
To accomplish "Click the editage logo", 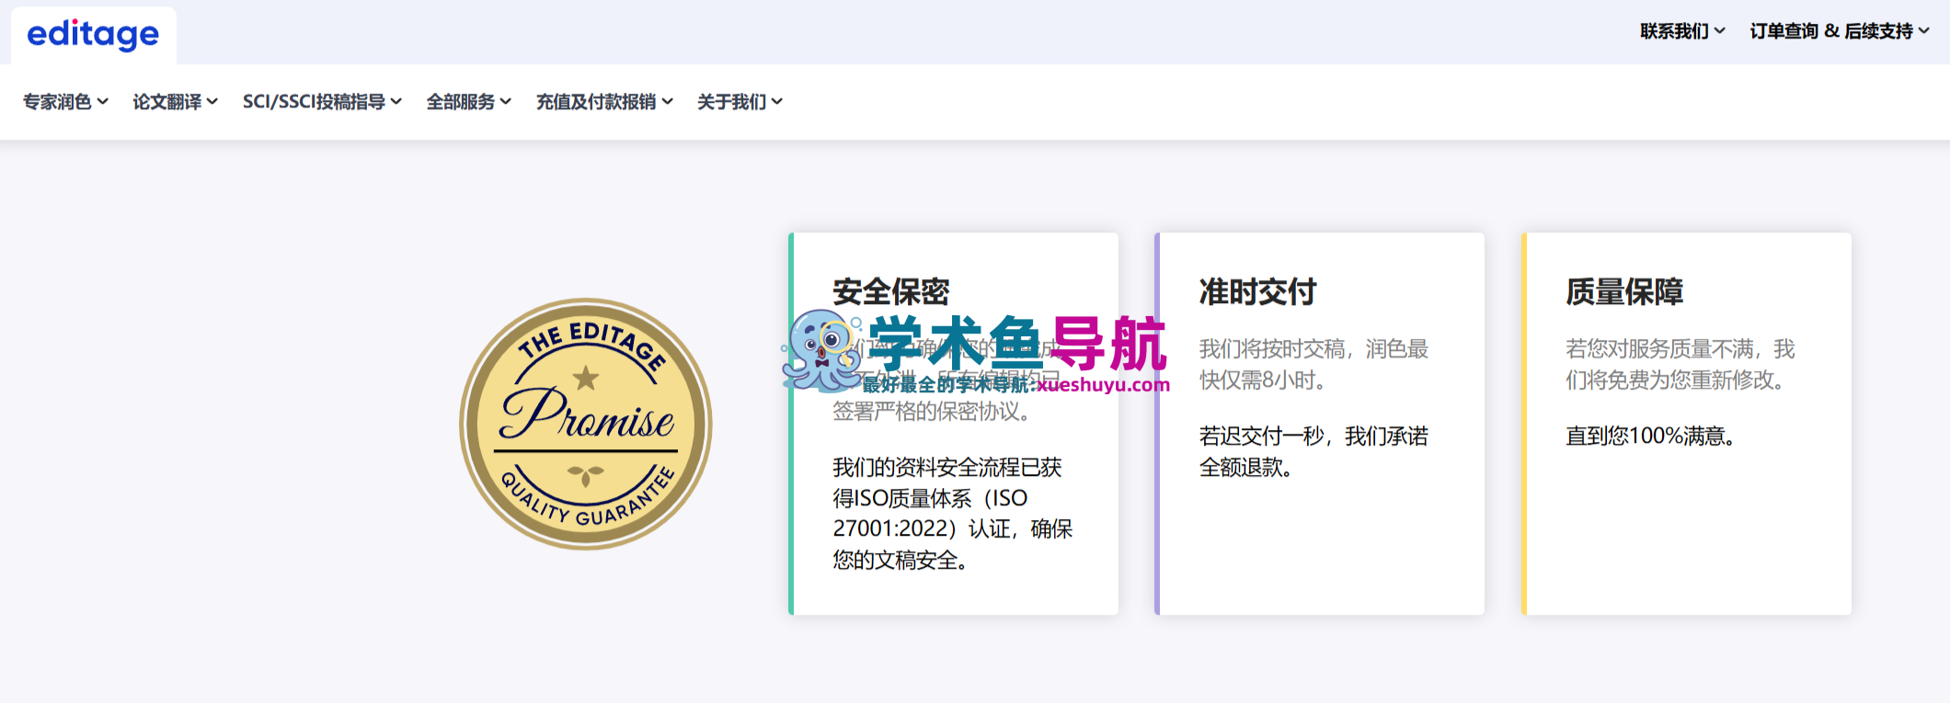I will click(x=93, y=35).
